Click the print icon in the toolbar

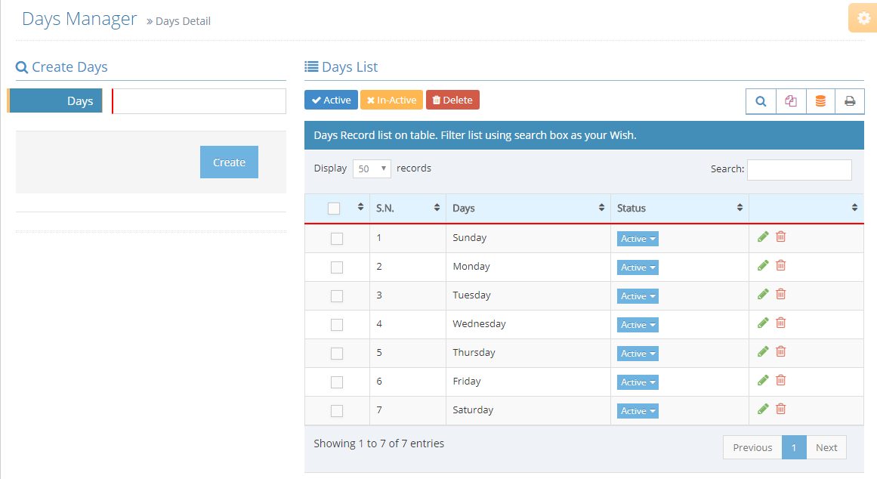[x=850, y=101]
